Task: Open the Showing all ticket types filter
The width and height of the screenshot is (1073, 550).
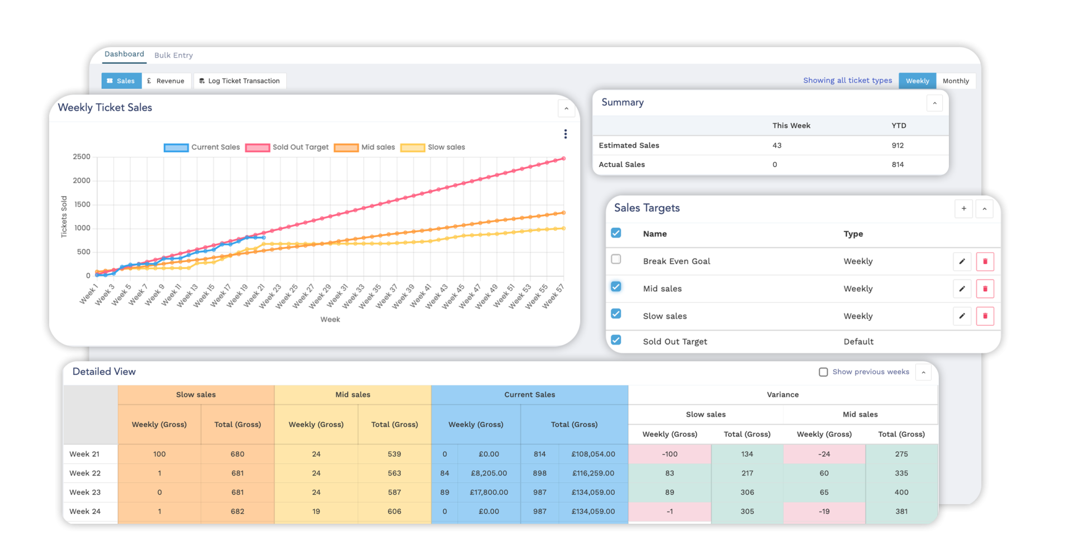Action: 847,80
